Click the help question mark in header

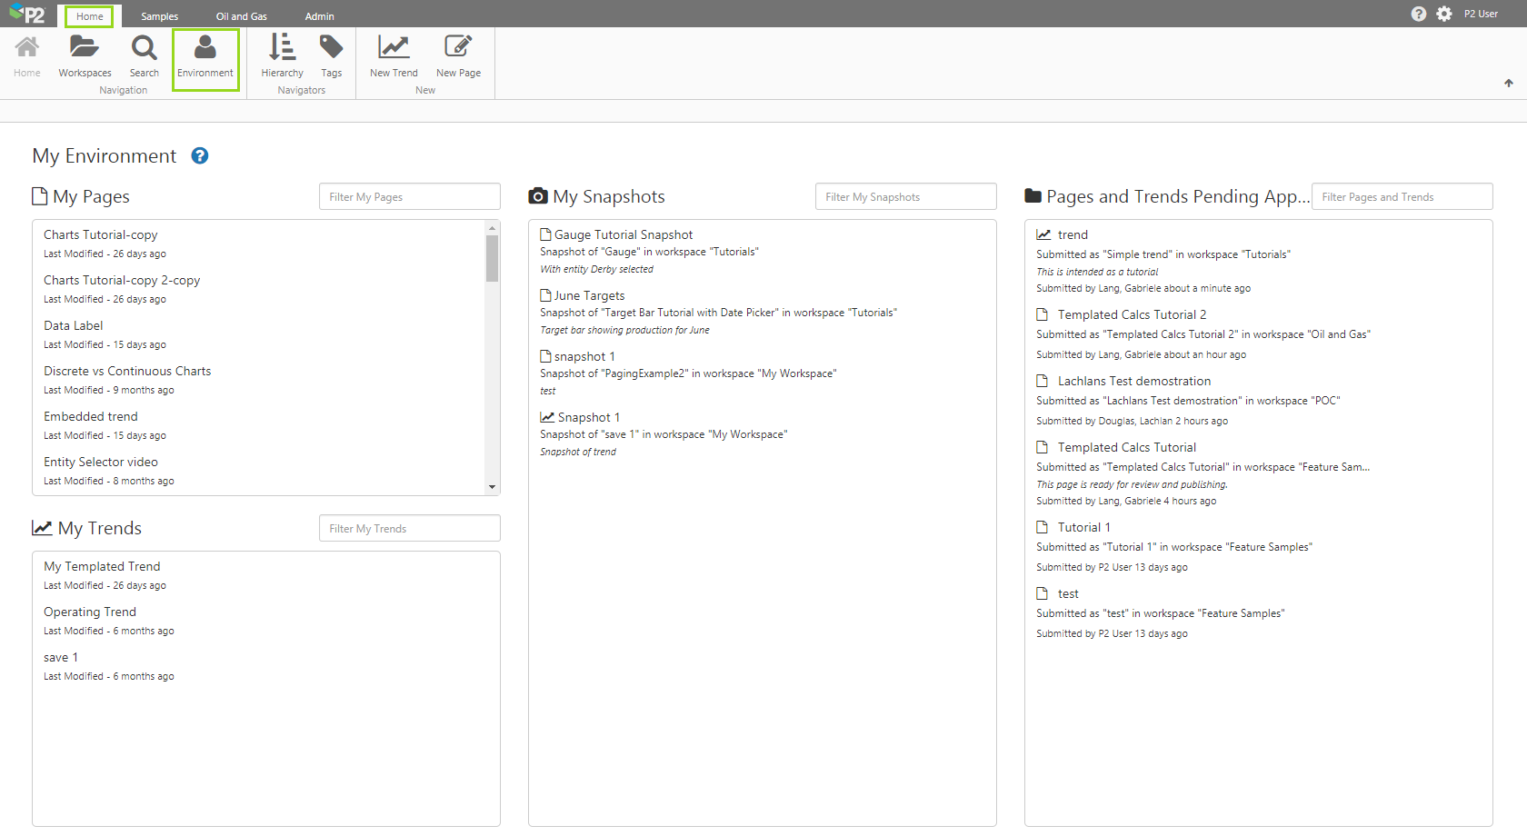(x=1418, y=14)
